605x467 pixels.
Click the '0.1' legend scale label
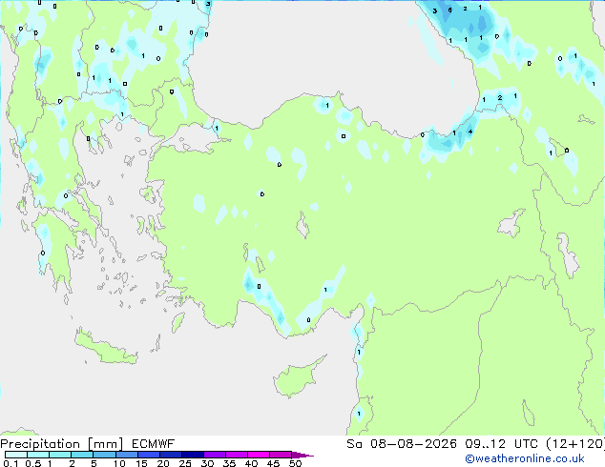click(x=10, y=463)
